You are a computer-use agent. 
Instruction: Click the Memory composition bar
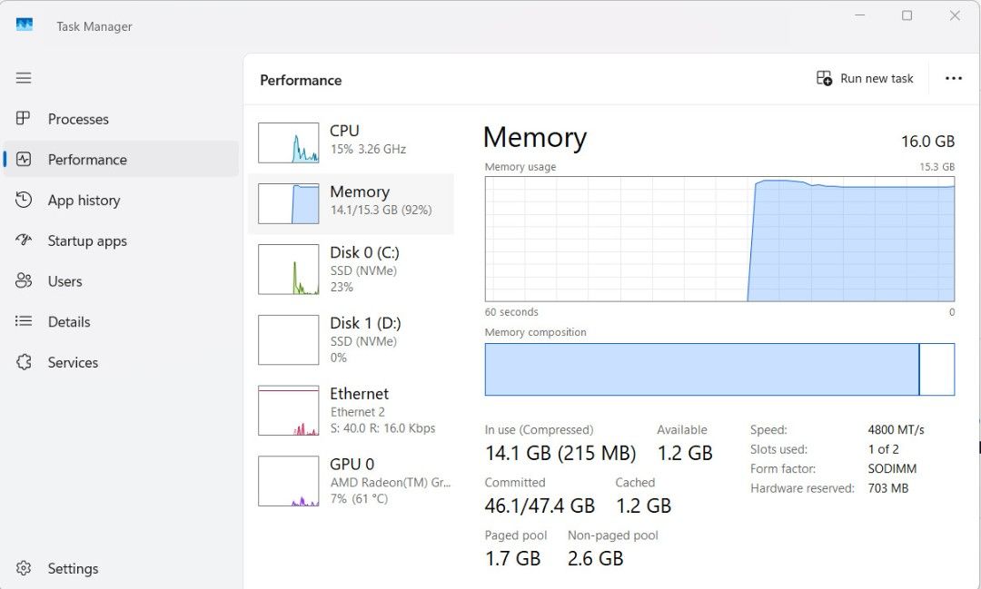[719, 368]
